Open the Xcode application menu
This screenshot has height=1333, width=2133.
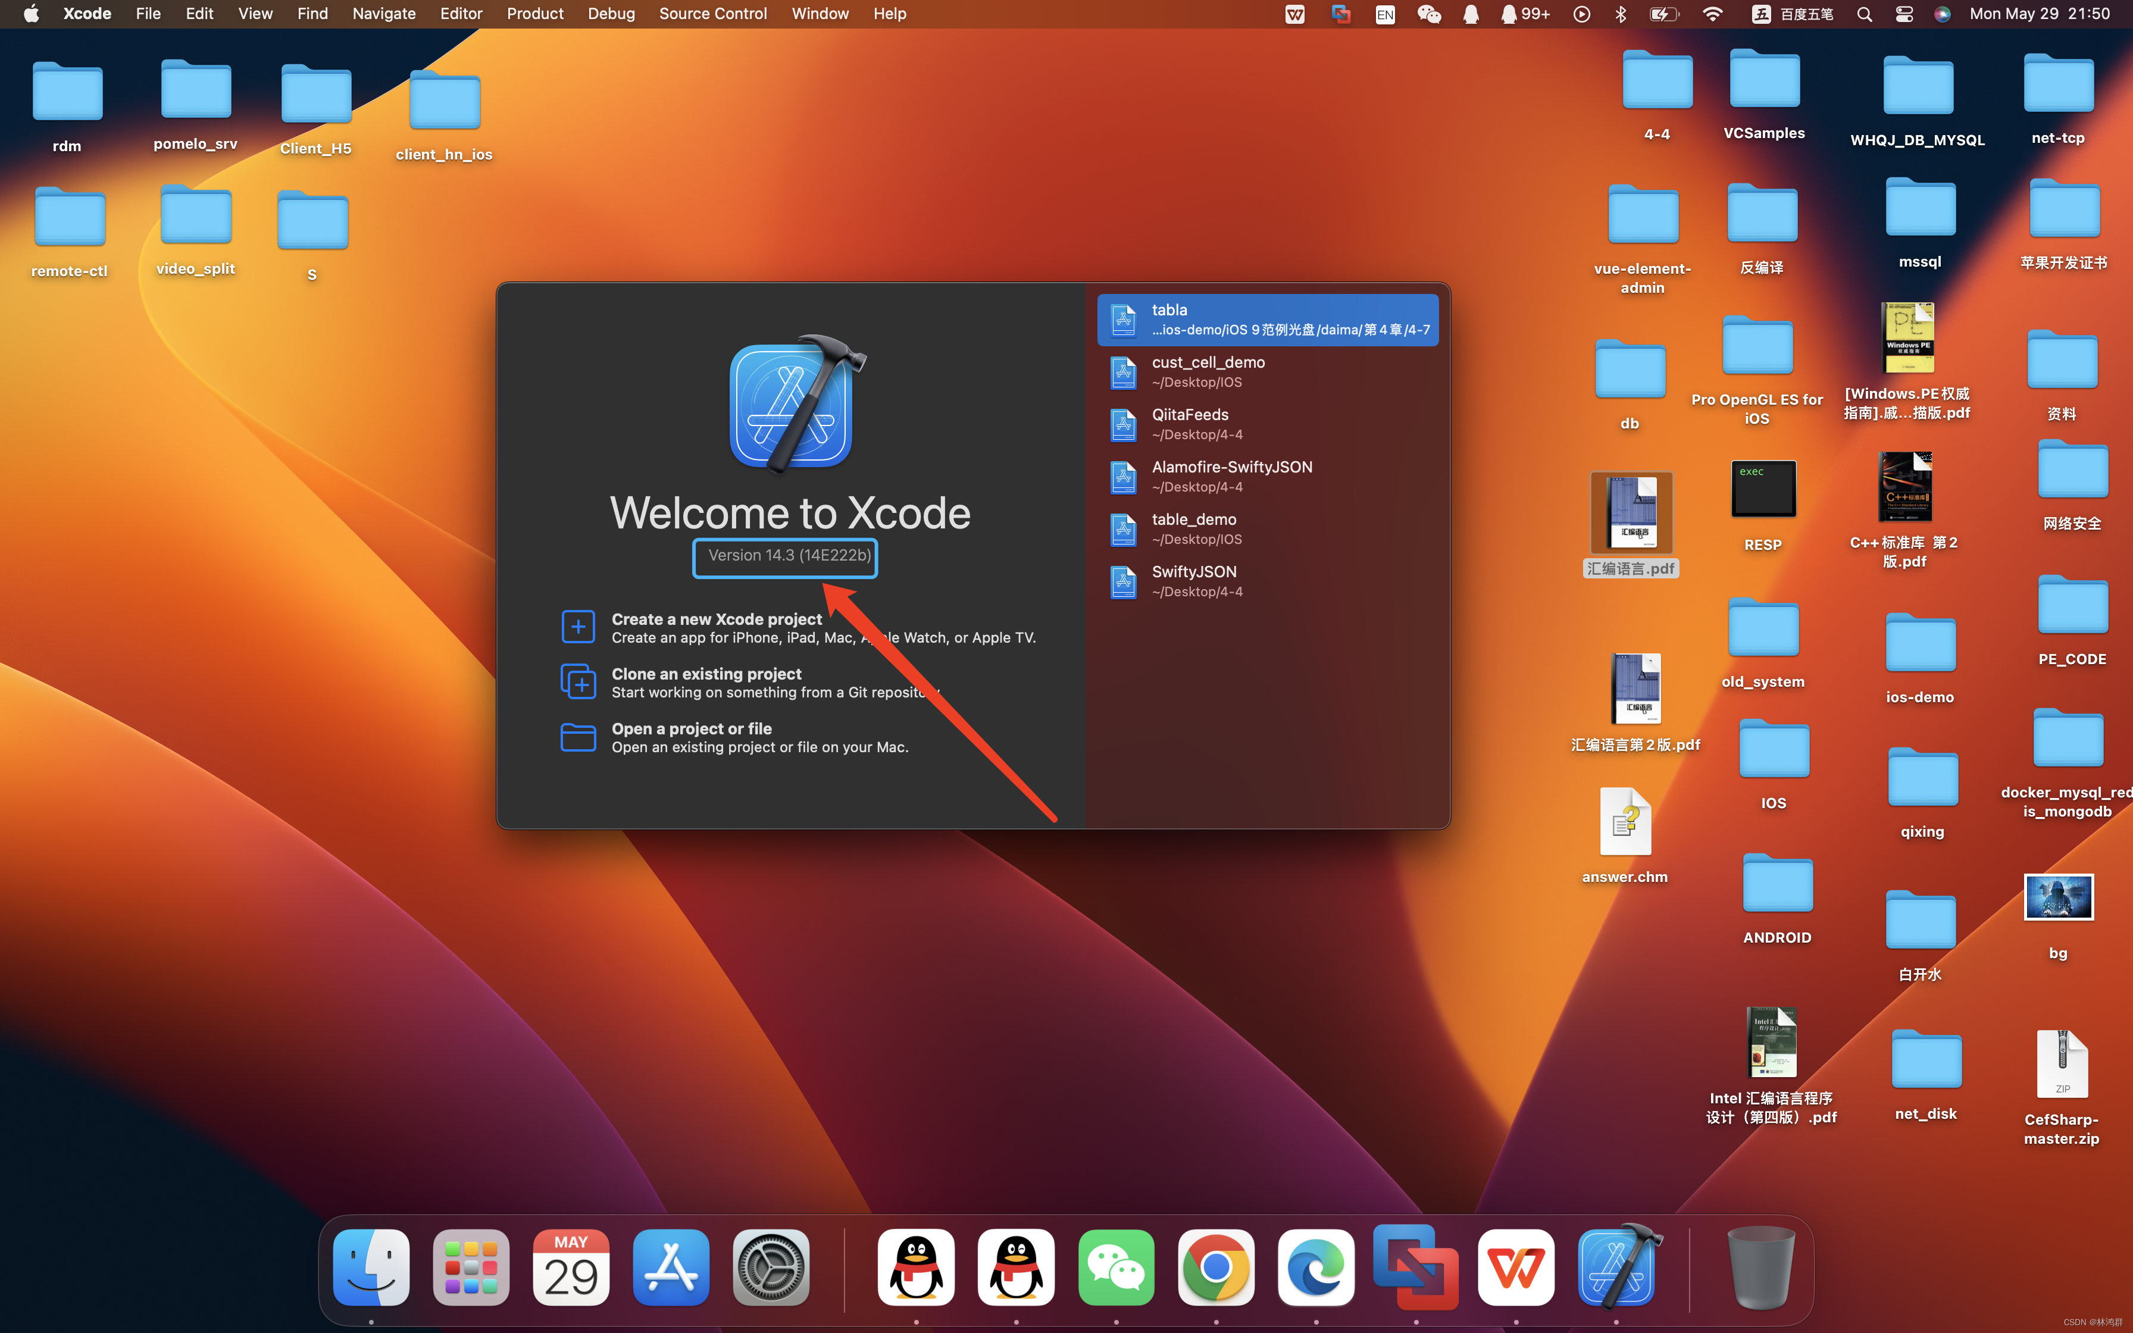click(x=87, y=13)
